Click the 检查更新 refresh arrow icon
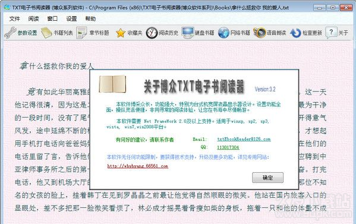The height and width of the screenshot is (224, 356). tap(295, 33)
